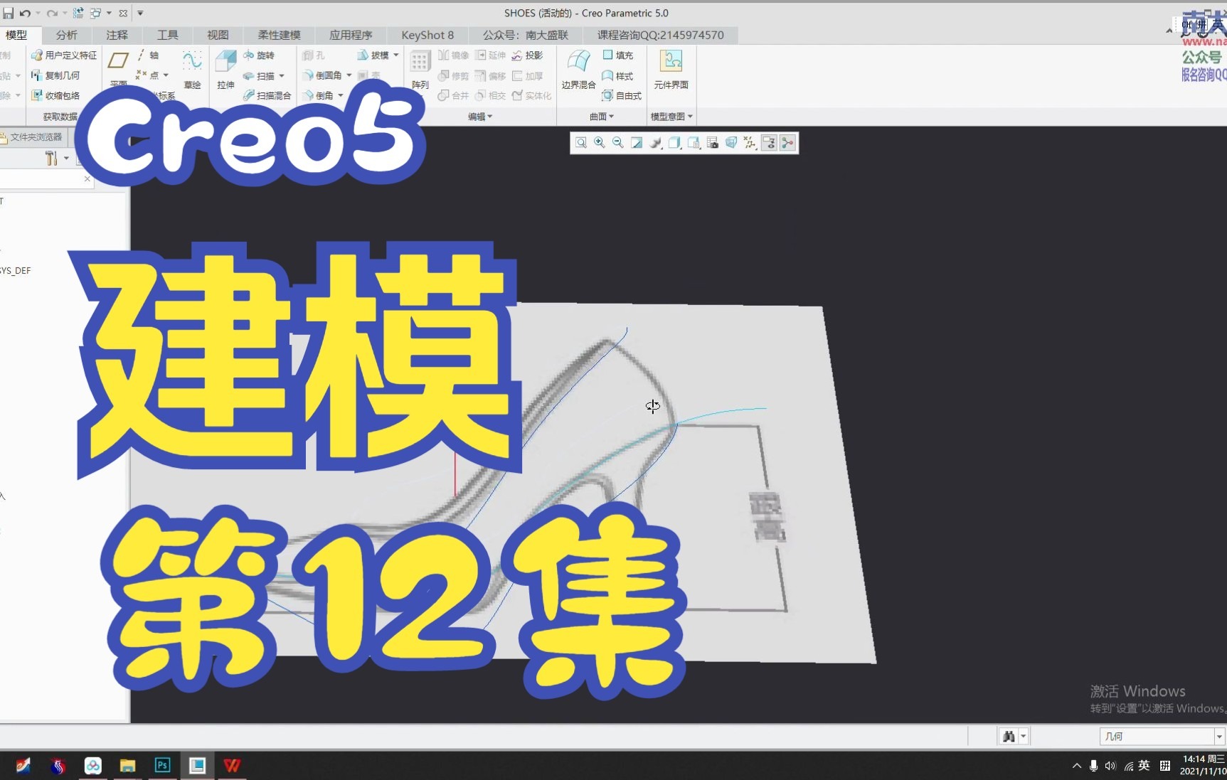Open the 自由式 (Freestyle) modeling tool
1227x780 pixels.
[625, 96]
